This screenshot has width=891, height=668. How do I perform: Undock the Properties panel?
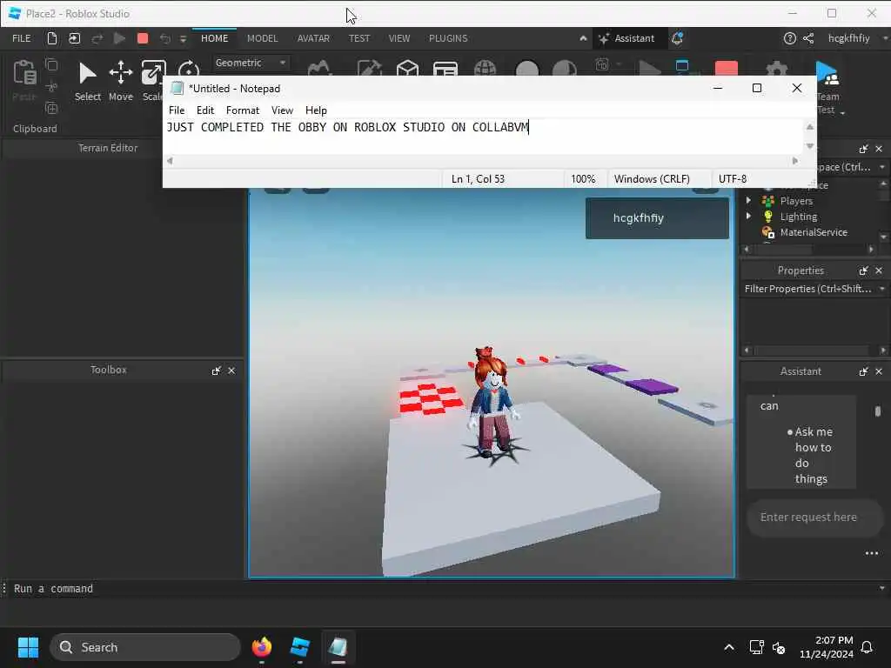864,271
